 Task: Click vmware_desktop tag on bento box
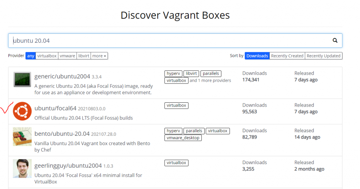coord(183,138)
